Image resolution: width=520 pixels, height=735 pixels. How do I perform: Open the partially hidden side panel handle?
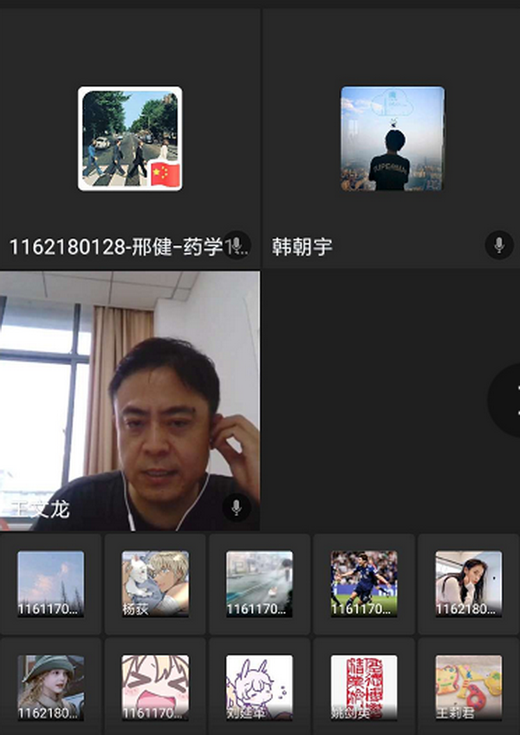pyautogui.click(x=509, y=400)
